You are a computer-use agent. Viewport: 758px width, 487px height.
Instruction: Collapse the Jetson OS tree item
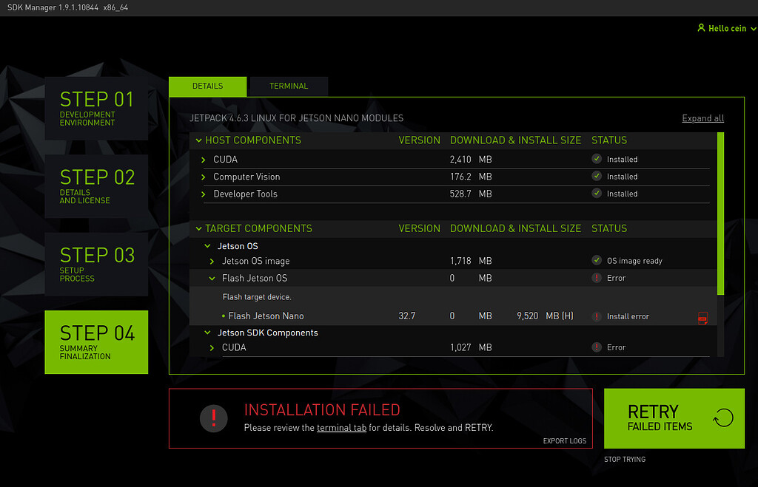pyautogui.click(x=207, y=245)
